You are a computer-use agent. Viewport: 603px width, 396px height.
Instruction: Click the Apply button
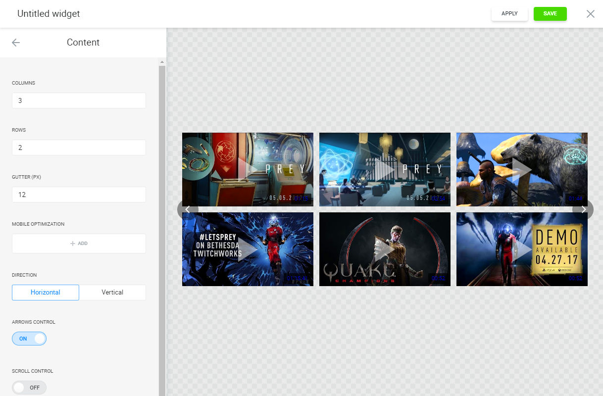(x=509, y=14)
